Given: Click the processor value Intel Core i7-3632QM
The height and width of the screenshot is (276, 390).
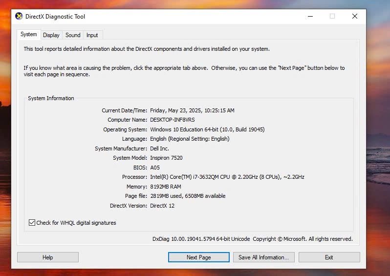Looking at the screenshot, I should 227,177.
